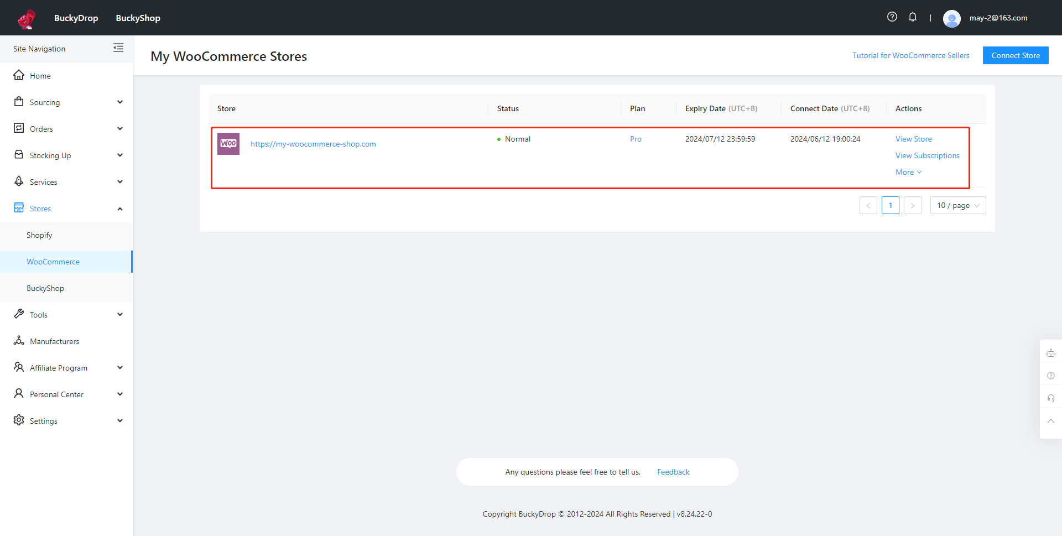This screenshot has width=1062, height=536.
Task: Collapse the Site Navigation sidebar icon
Action: click(x=118, y=48)
